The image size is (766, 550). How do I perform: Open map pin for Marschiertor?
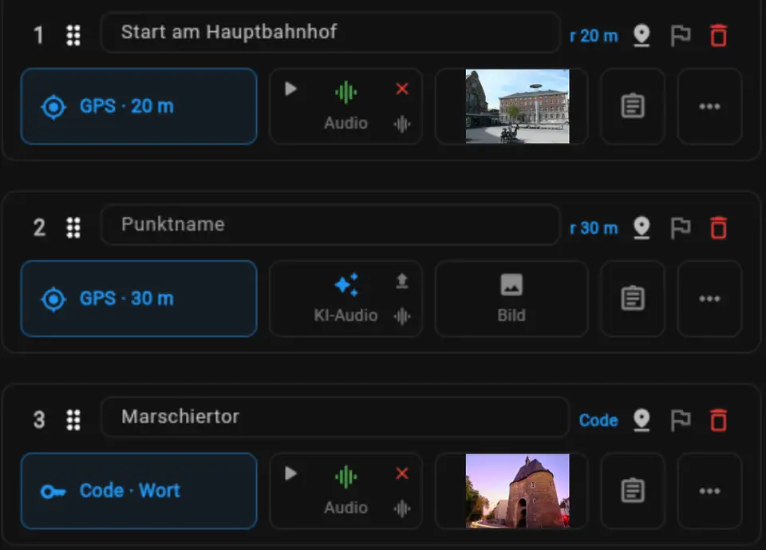click(642, 420)
